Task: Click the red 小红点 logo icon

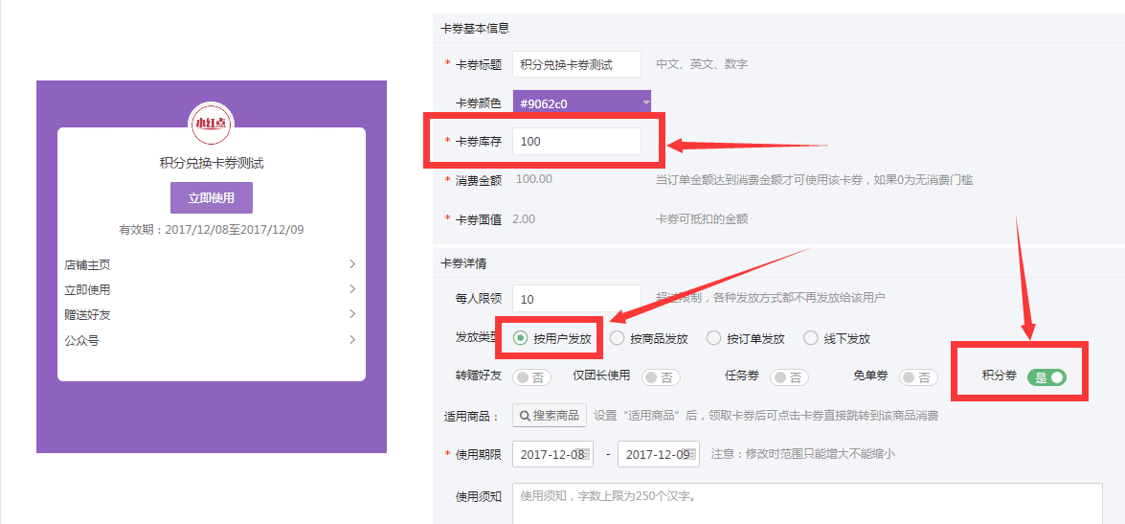Action: [x=211, y=123]
